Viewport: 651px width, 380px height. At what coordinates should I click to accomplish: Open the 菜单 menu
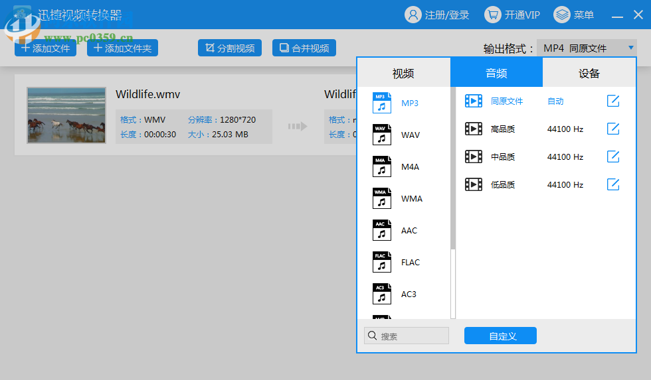pos(584,15)
